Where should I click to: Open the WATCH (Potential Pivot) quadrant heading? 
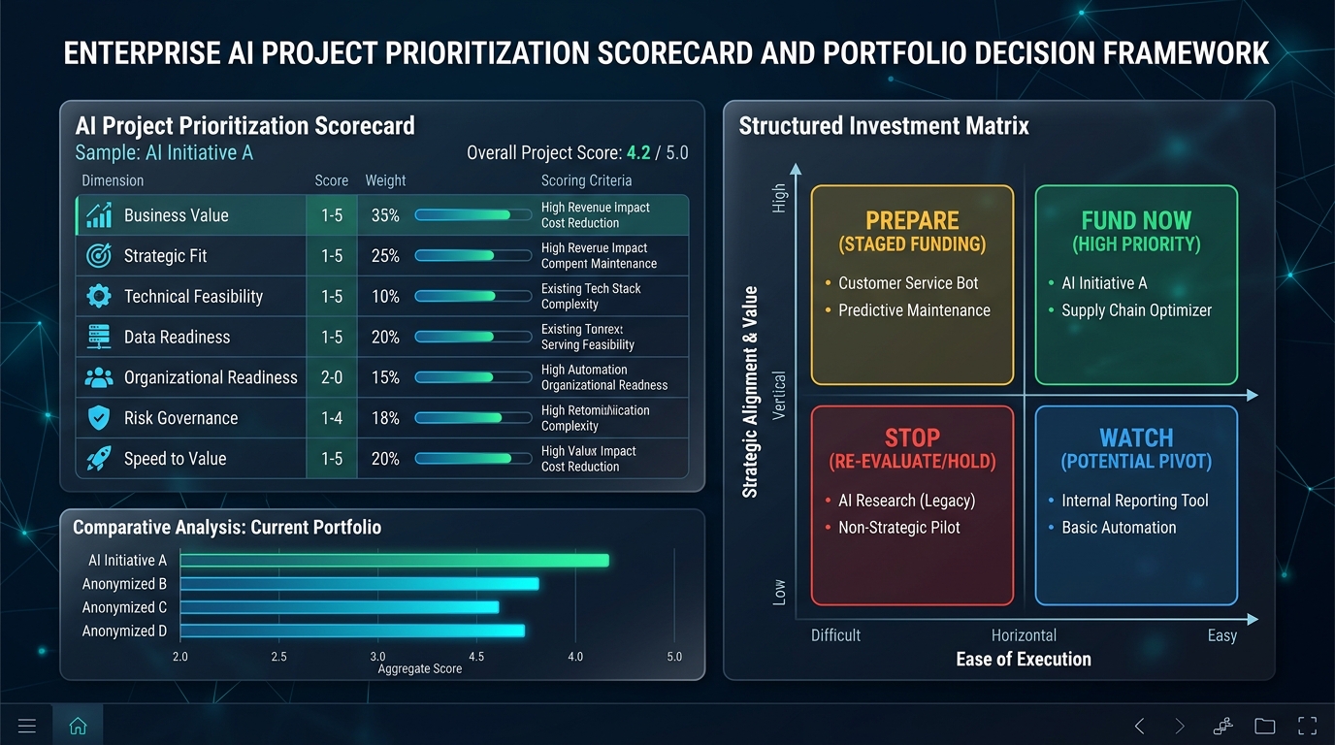(1136, 449)
